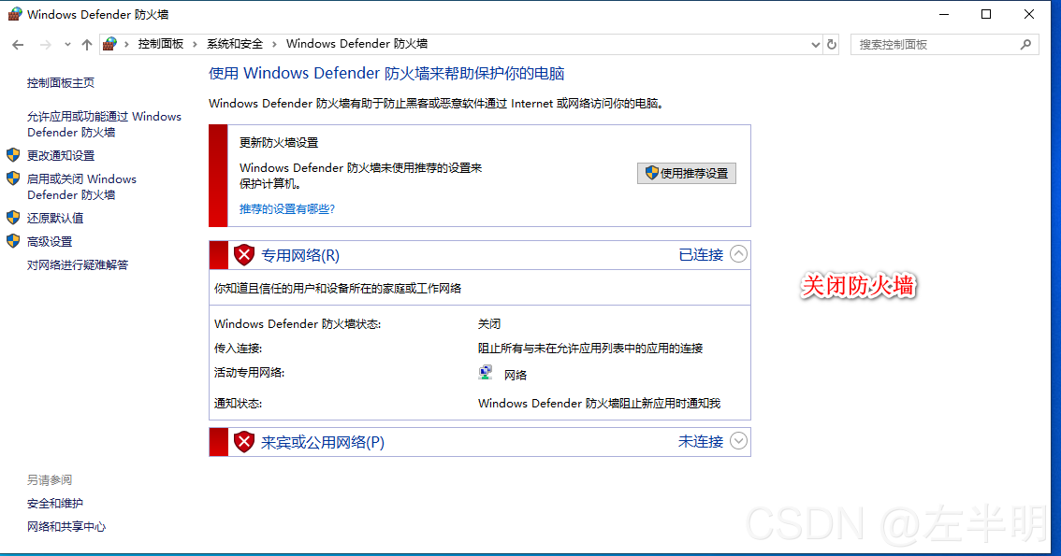Click the Forward navigation arrow

coord(45,45)
